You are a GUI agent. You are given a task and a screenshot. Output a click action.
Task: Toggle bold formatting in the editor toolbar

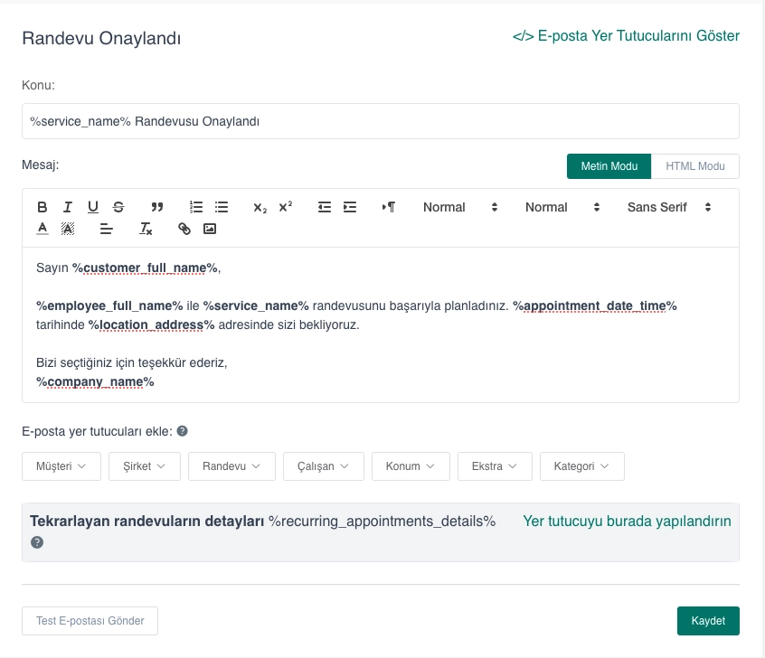point(42,207)
